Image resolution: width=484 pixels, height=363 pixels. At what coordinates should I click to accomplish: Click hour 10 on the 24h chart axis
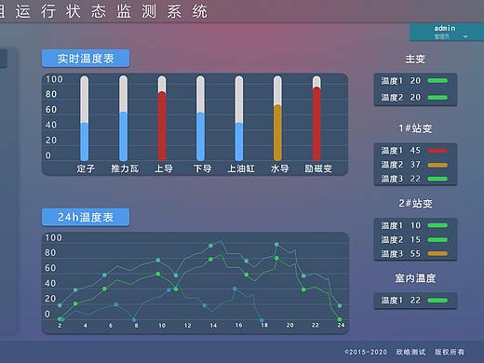pyautogui.click(x=162, y=326)
